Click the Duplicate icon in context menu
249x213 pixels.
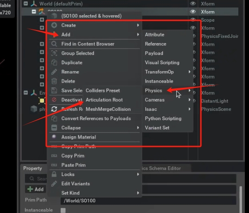tap(54, 62)
